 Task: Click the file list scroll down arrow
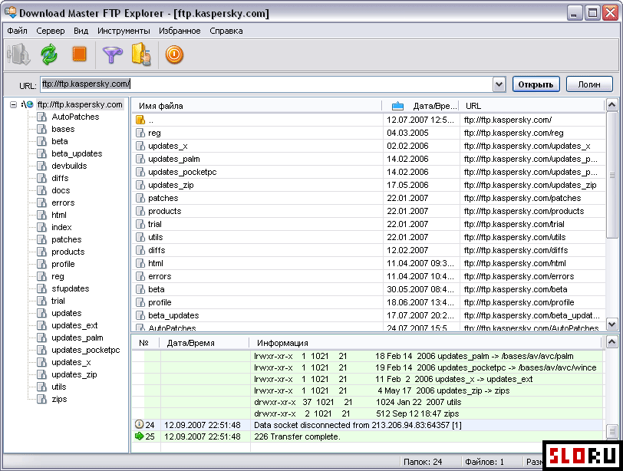click(611, 324)
